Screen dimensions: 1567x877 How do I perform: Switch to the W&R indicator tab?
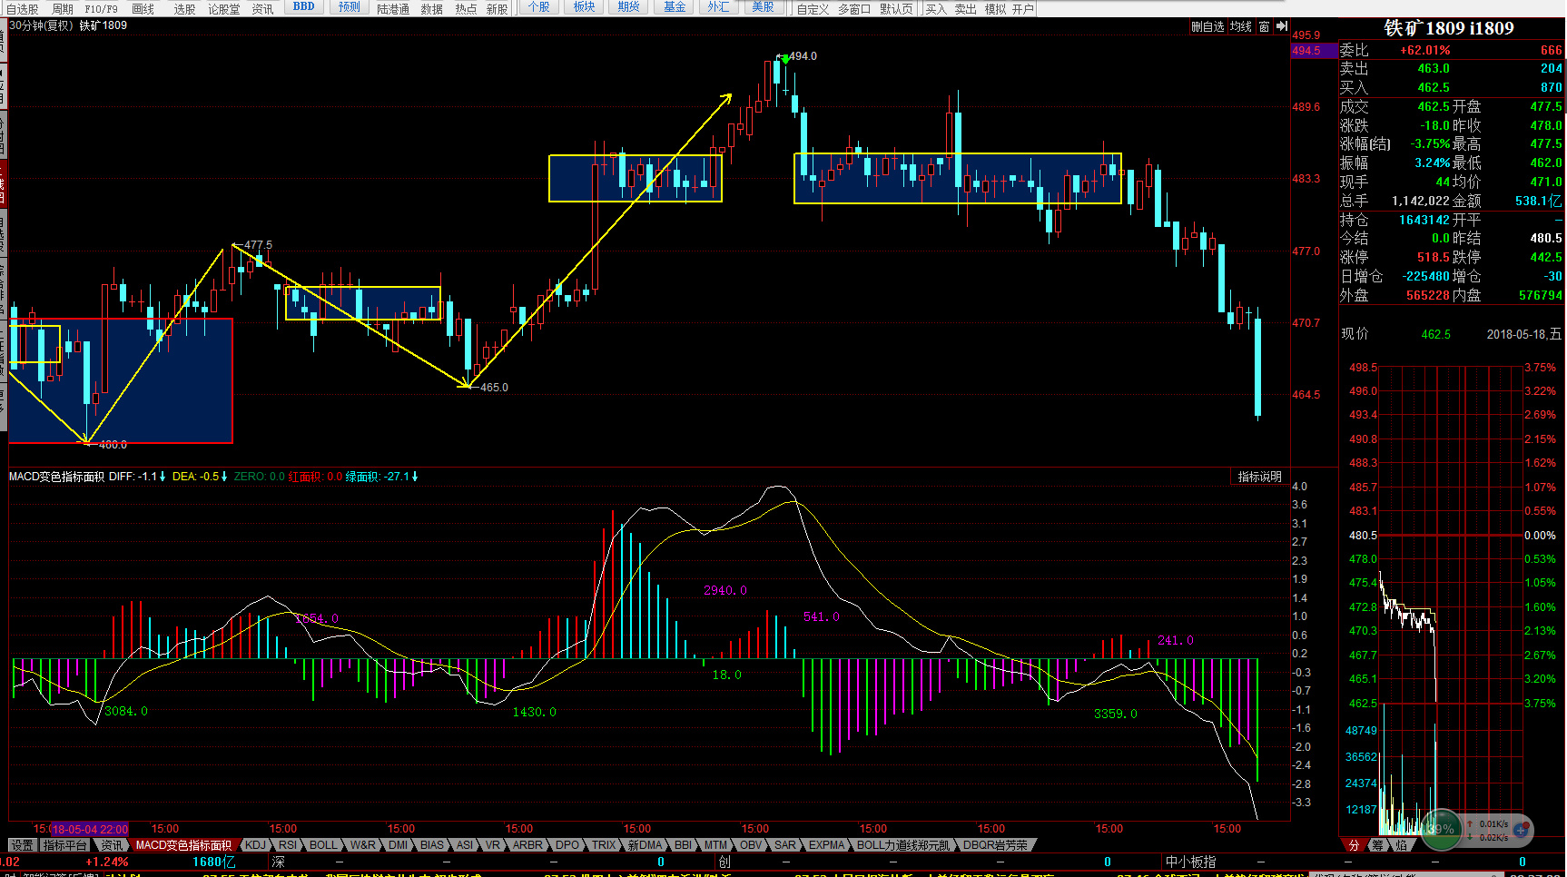[363, 845]
